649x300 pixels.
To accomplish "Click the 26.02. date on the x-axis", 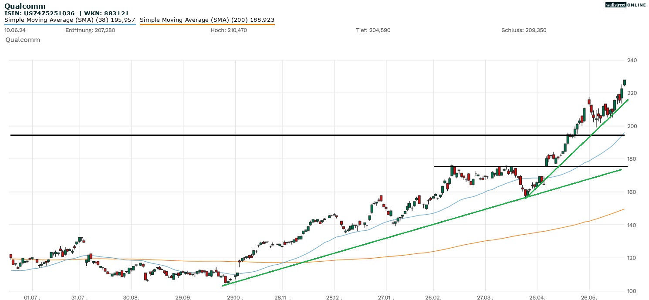I will pyautogui.click(x=434, y=298).
